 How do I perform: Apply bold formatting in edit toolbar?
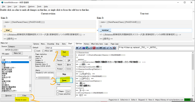[77, 48]
